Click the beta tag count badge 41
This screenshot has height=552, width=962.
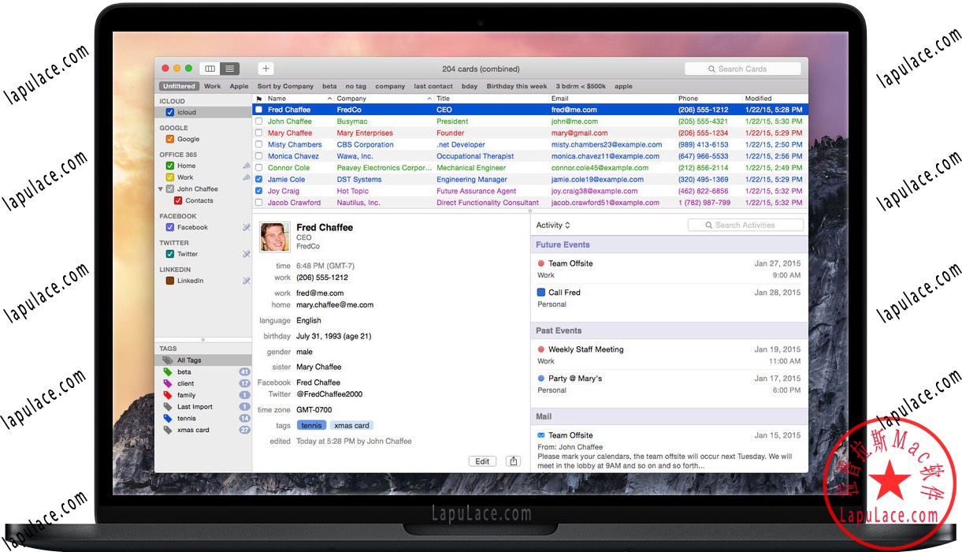tap(244, 371)
